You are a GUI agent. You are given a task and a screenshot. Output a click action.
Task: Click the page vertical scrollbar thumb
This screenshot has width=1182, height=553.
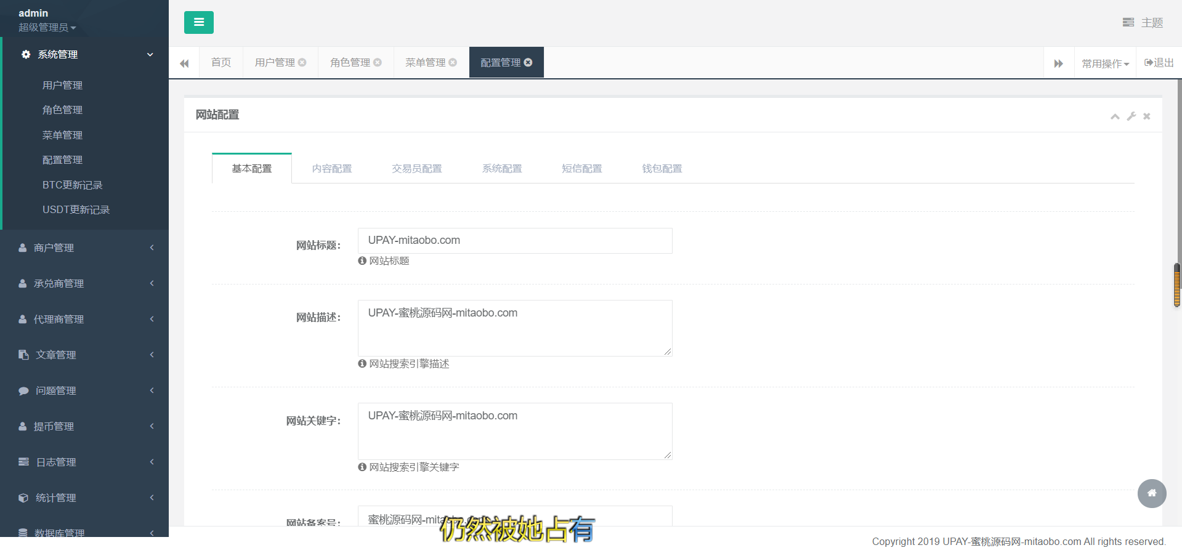(x=1177, y=285)
